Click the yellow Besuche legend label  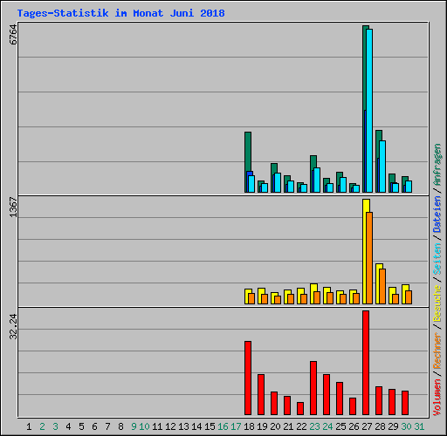click(437, 303)
